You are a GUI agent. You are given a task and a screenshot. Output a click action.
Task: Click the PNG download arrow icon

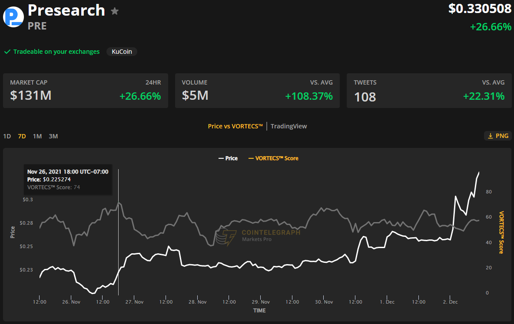(x=490, y=136)
